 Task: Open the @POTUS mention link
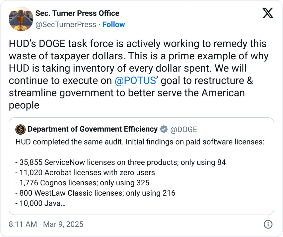click(x=135, y=80)
